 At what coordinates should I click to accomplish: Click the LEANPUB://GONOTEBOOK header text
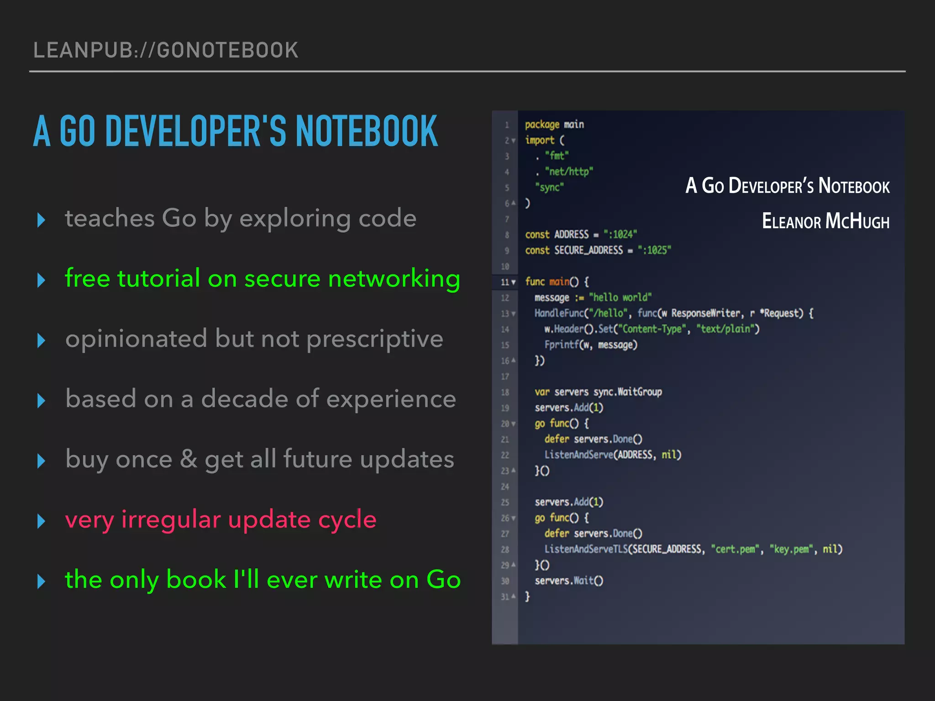[166, 50]
